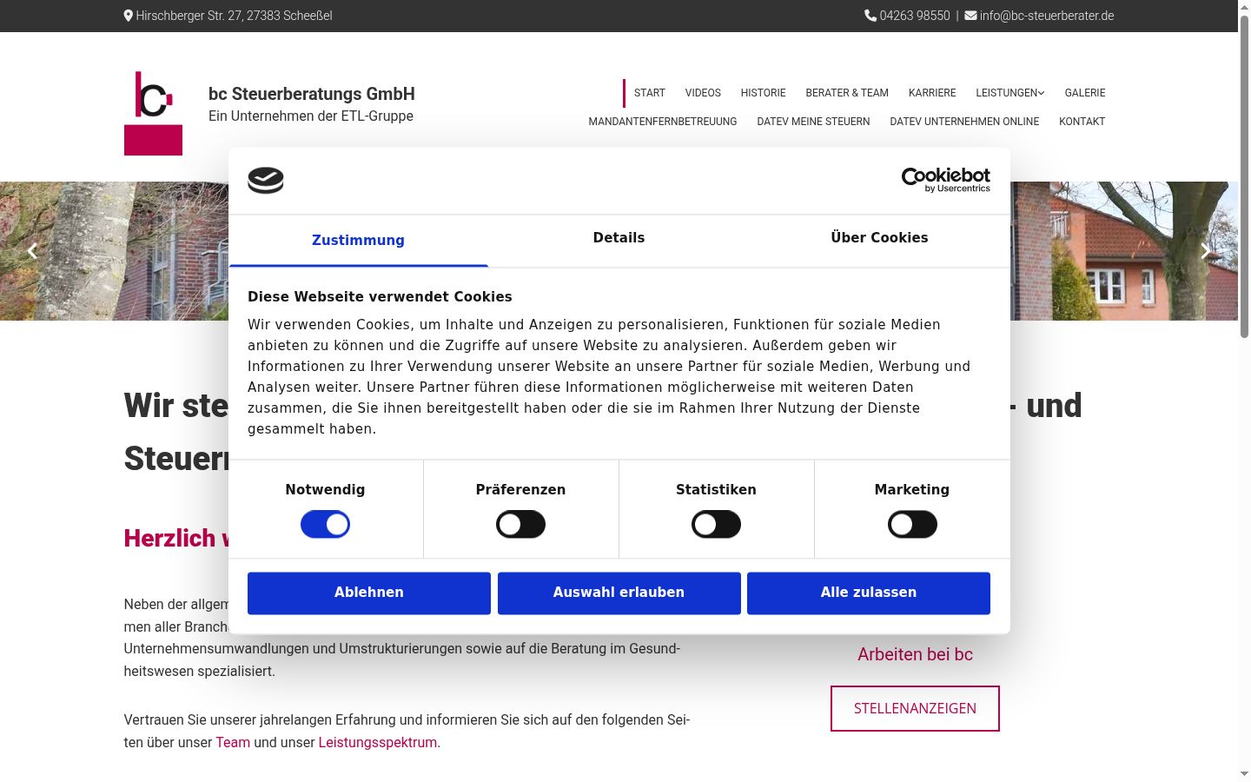Screen dimensions: 1251x782
Task: Open DATEV Unternehmen Online menu item
Action: point(964,122)
